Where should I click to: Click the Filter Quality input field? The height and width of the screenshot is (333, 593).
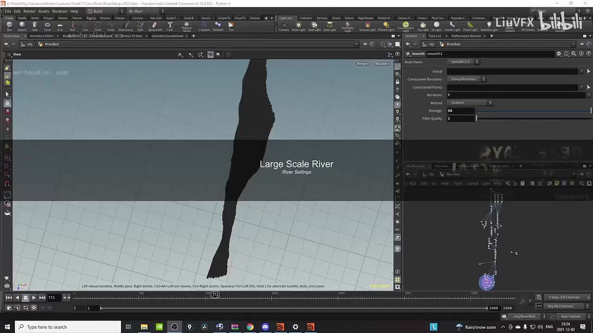pyautogui.click(x=461, y=118)
